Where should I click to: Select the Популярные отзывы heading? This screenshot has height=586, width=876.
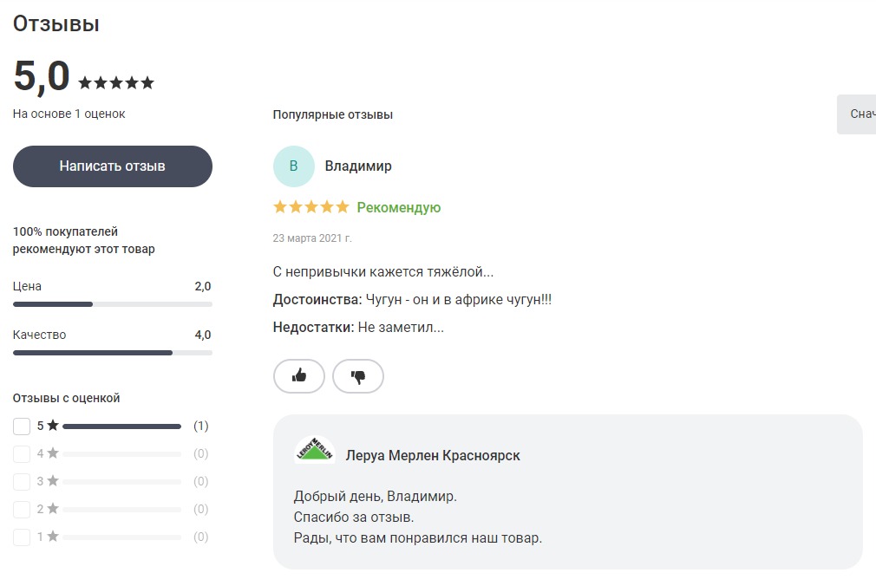[333, 114]
